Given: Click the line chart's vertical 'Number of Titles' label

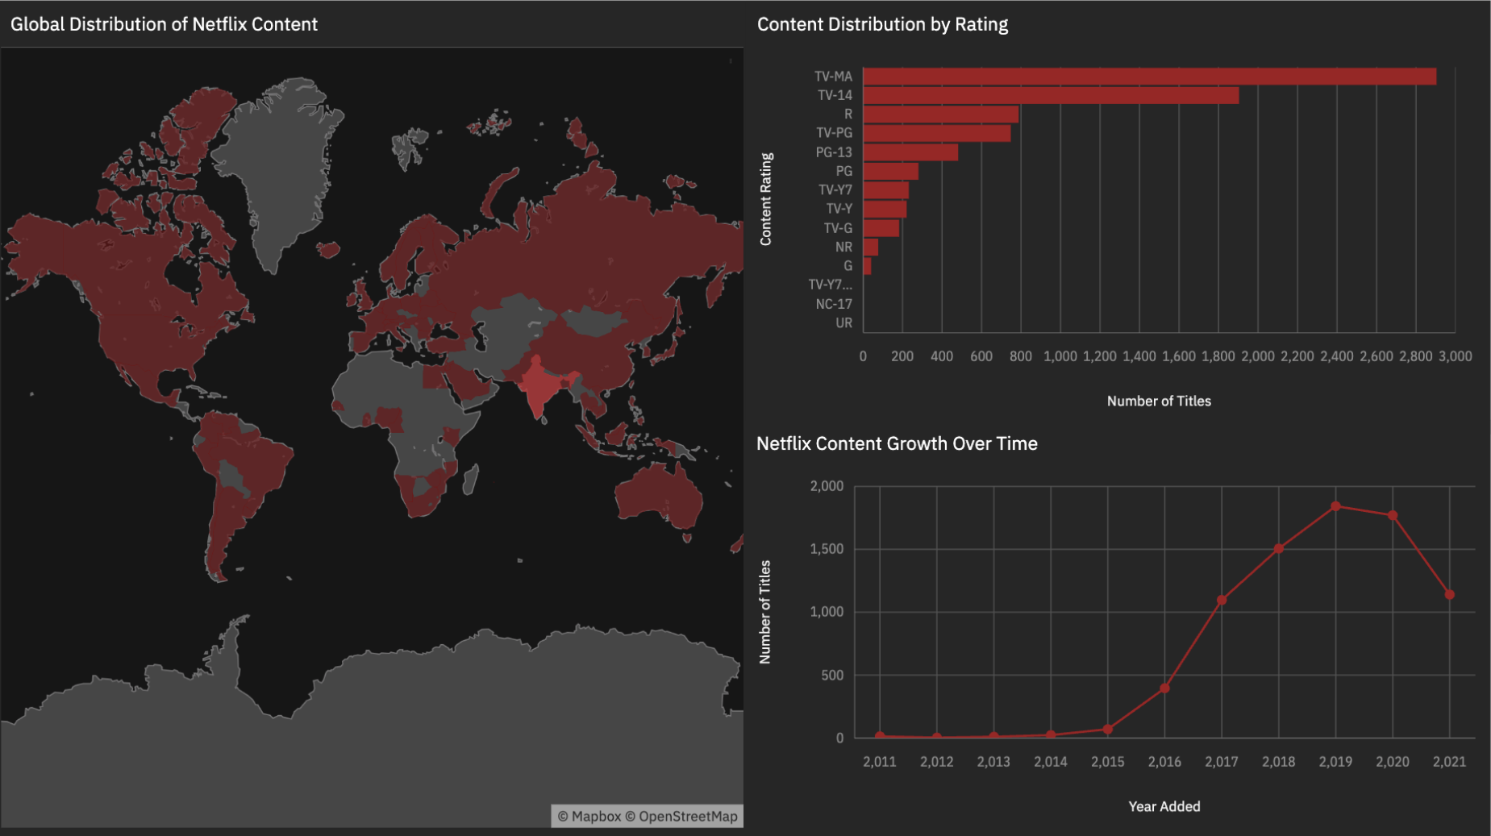Looking at the screenshot, I should point(765,612).
